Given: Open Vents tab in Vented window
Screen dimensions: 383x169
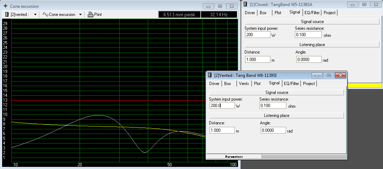Looking at the screenshot, I should pyautogui.click(x=244, y=84).
